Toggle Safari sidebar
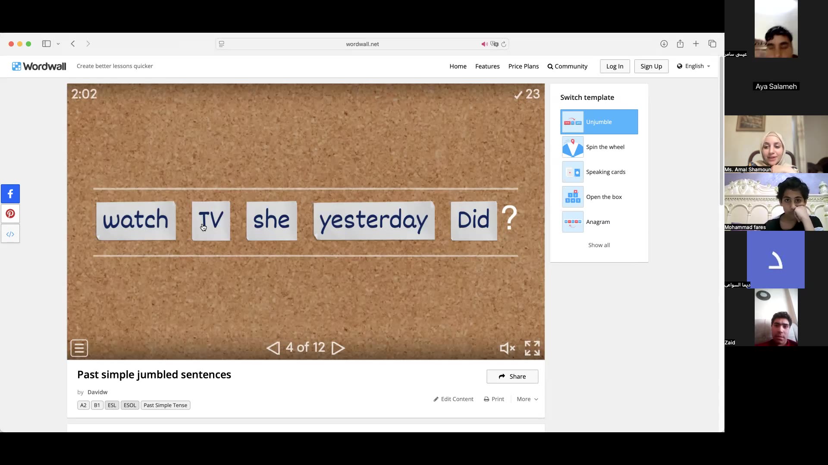The image size is (828, 465). coord(46,44)
